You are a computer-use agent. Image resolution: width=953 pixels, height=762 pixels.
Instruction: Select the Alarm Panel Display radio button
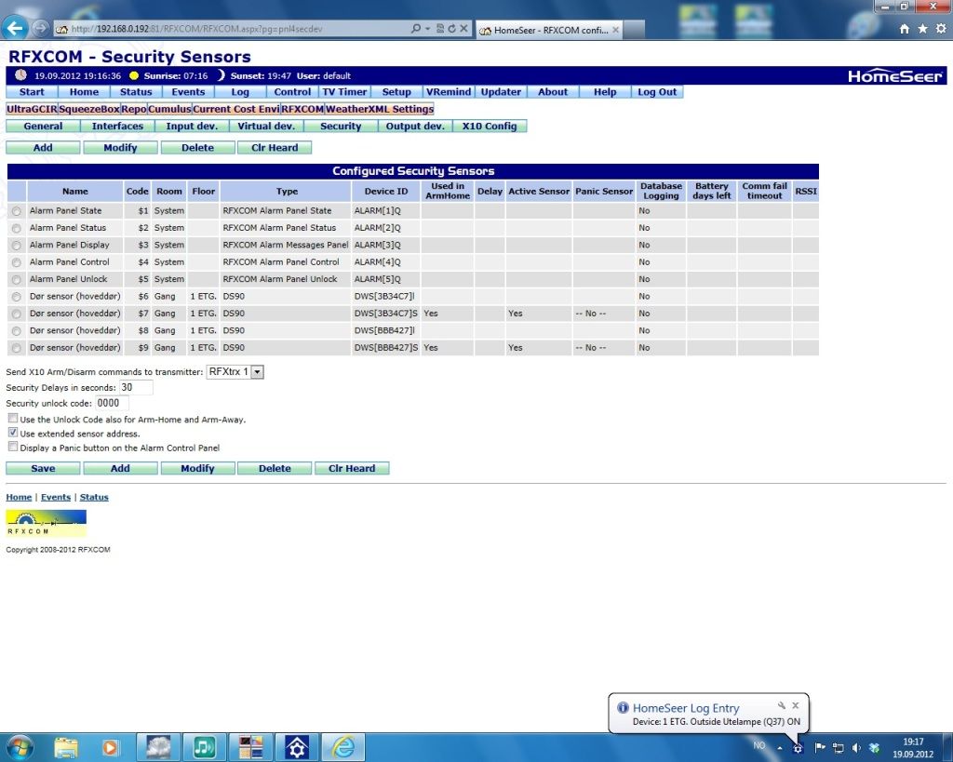17,246
